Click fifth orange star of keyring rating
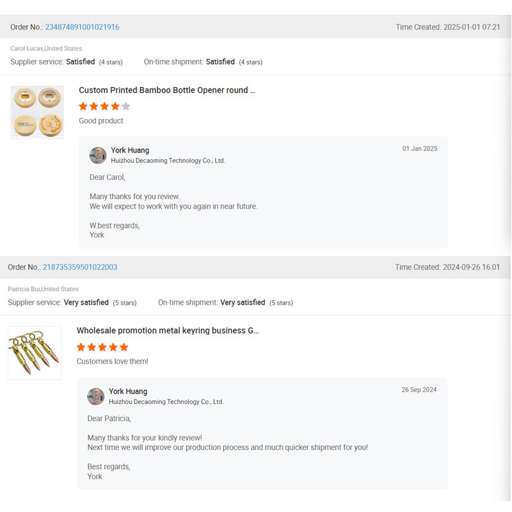Image resolution: width=512 pixels, height=512 pixels. [x=124, y=347]
